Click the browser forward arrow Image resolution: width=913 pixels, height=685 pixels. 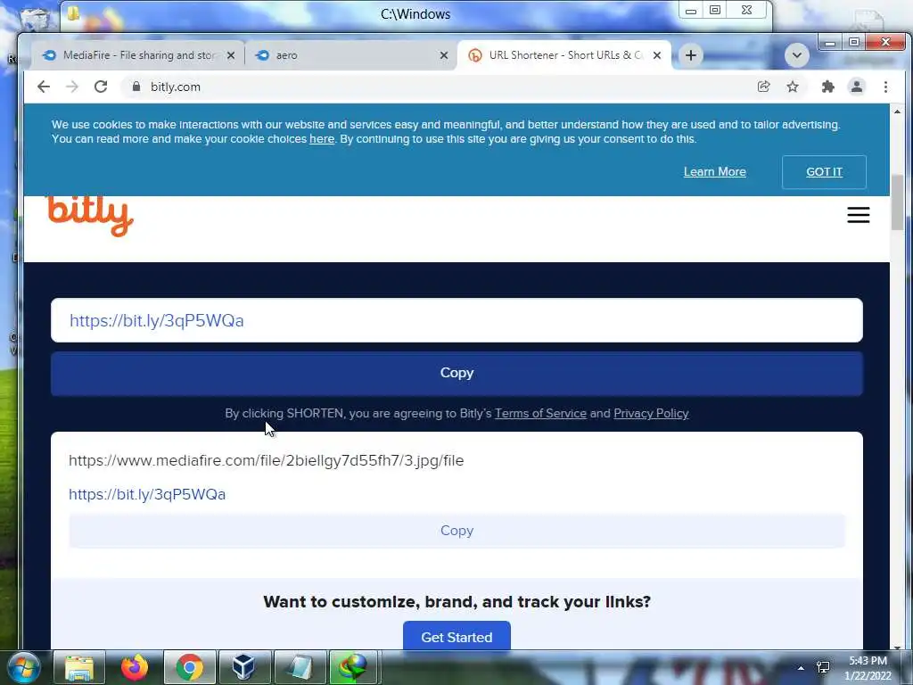click(x=71, y=87)
